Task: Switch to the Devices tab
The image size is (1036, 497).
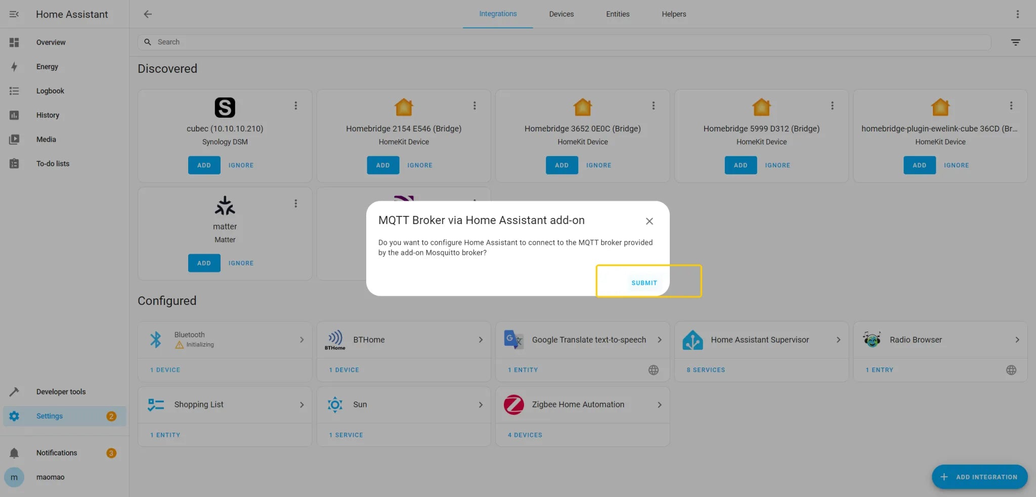Action: tap(562, 14)
